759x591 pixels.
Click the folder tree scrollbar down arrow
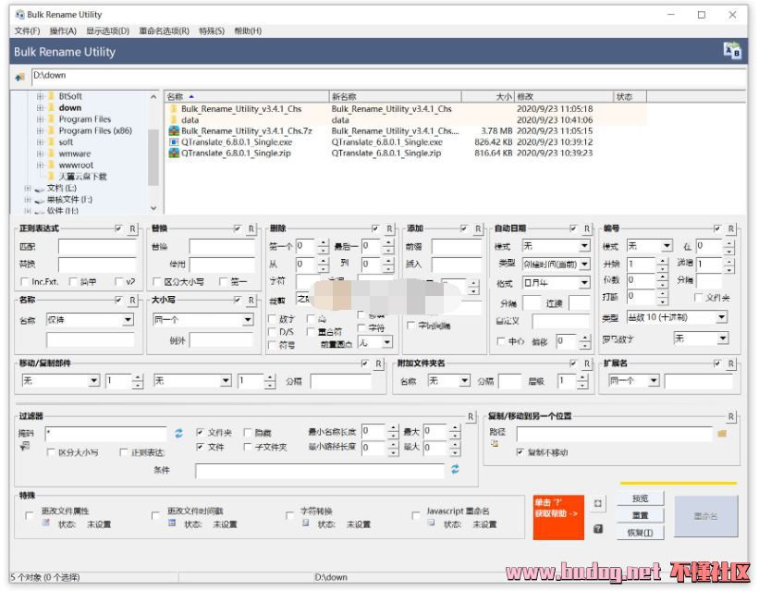click(x=153, y=208)
